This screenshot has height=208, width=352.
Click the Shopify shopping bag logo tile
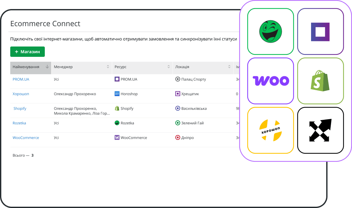[x=320, y=81]
